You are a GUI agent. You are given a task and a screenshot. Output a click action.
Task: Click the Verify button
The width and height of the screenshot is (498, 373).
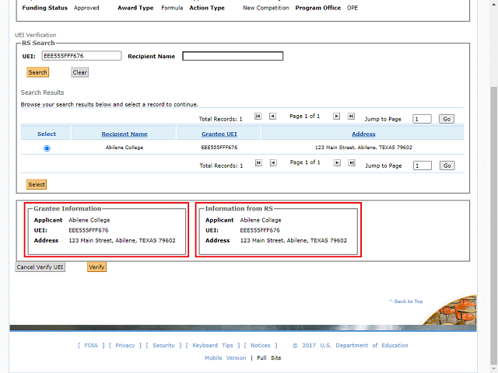(x=96, y=267)
